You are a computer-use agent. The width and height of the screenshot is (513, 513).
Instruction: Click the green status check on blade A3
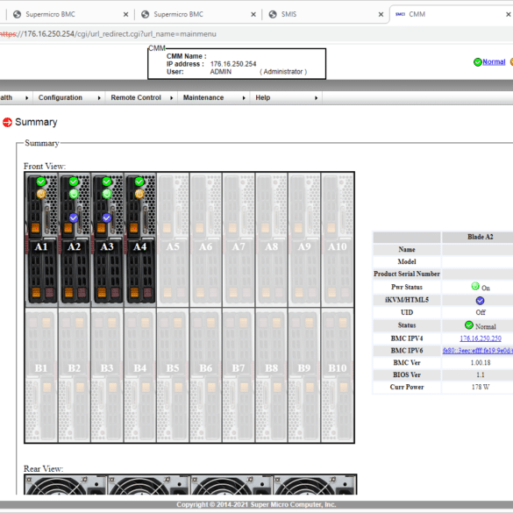point(107,182)
